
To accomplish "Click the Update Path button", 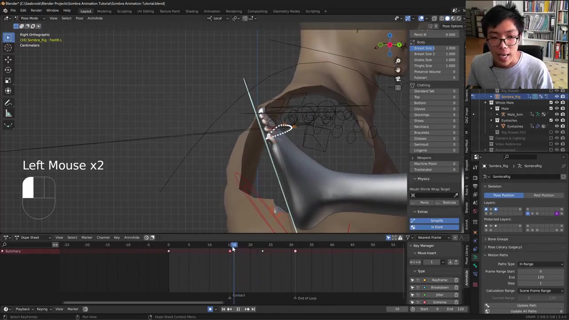I will (526, 305).
